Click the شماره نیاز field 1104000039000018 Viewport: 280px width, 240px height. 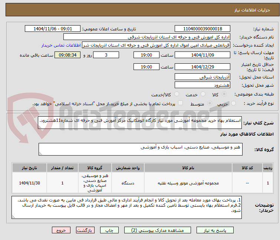pyautogui.click(x=202, y=29)
